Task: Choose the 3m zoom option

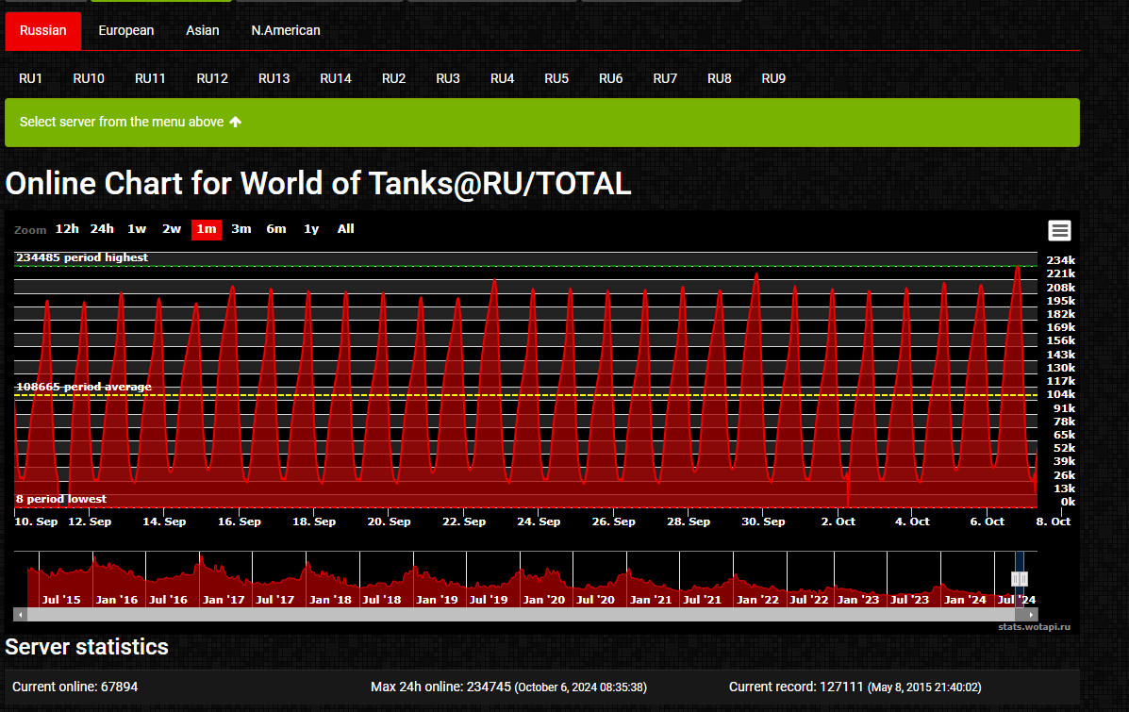Action: pos(241,229)
